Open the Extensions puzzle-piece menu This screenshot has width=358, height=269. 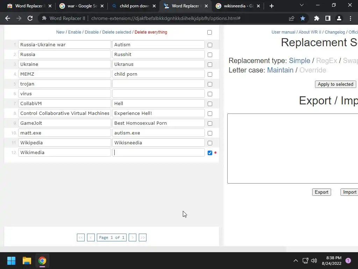coord(317,18)
